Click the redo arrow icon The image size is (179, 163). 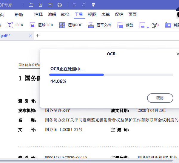click(x=84, y=5)
